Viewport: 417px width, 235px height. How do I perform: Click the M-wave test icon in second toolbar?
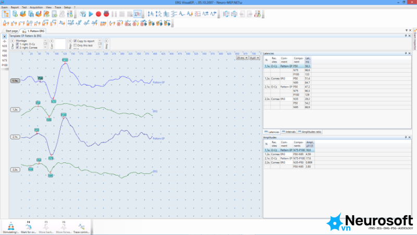tap(6, 23)
